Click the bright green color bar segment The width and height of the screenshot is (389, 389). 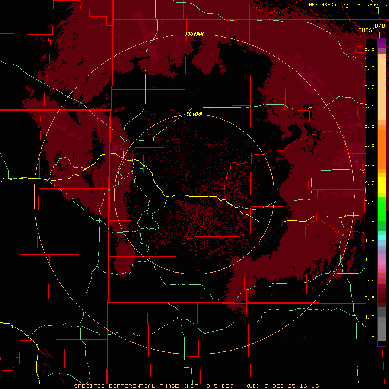(x=382, y=209)
